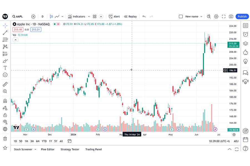250x166 pixels.
Task: Undo the last chart action
Action: (x=144, y=17)
